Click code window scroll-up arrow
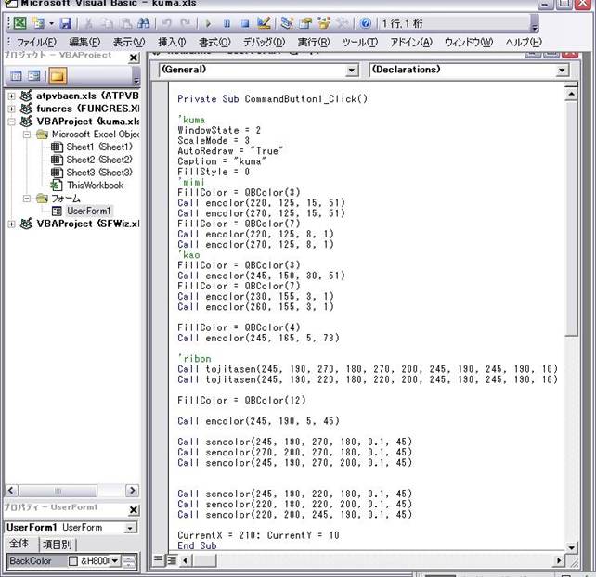This screenshot has height=577, width=596. pyautogui.click(x=571, y=94)
